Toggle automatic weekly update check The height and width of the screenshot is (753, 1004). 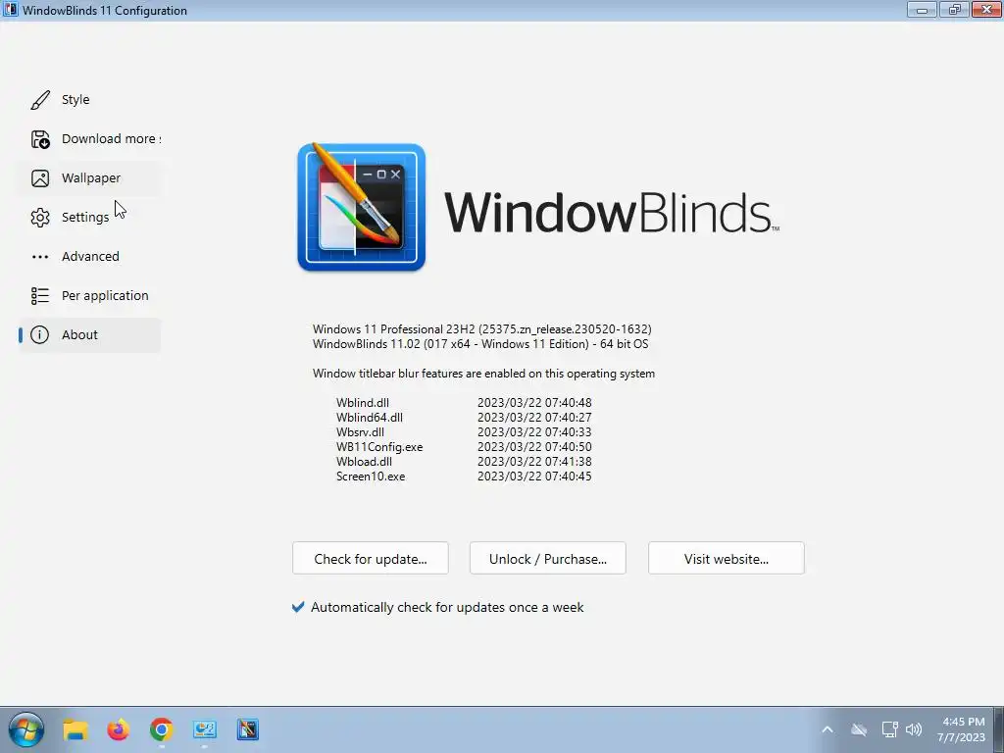click(x=298, y=607)
